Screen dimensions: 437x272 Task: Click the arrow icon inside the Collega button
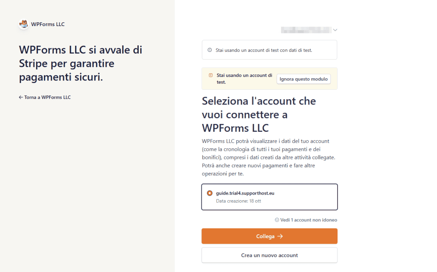(x=280, y=236)
